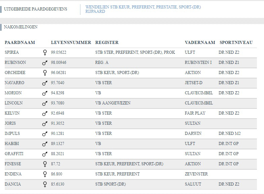Click sire name RUBINSTEIN I

(x=198, y=63)
